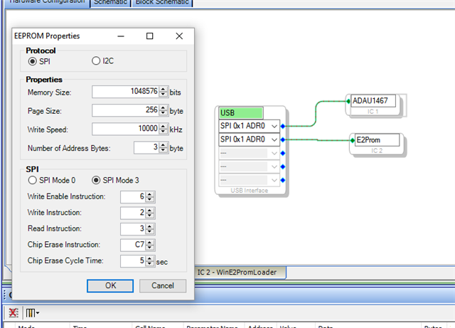Click the first USB output pin connector

point(283,126)
